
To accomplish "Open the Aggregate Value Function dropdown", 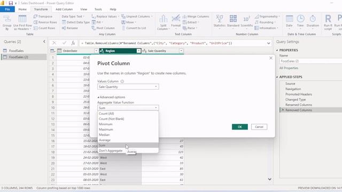I will coord(128,108).
